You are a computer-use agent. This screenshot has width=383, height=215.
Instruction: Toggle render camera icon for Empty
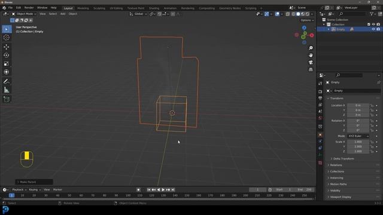pos(378,29)
